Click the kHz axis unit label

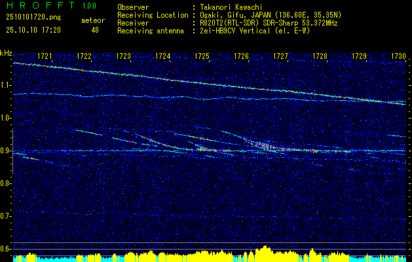coord(7,53)
